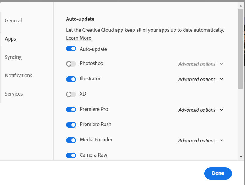This screenshot has height=185, width=245.
Task: Switch off Premiere Rush auto-update
Action: (x=71, y=125)
